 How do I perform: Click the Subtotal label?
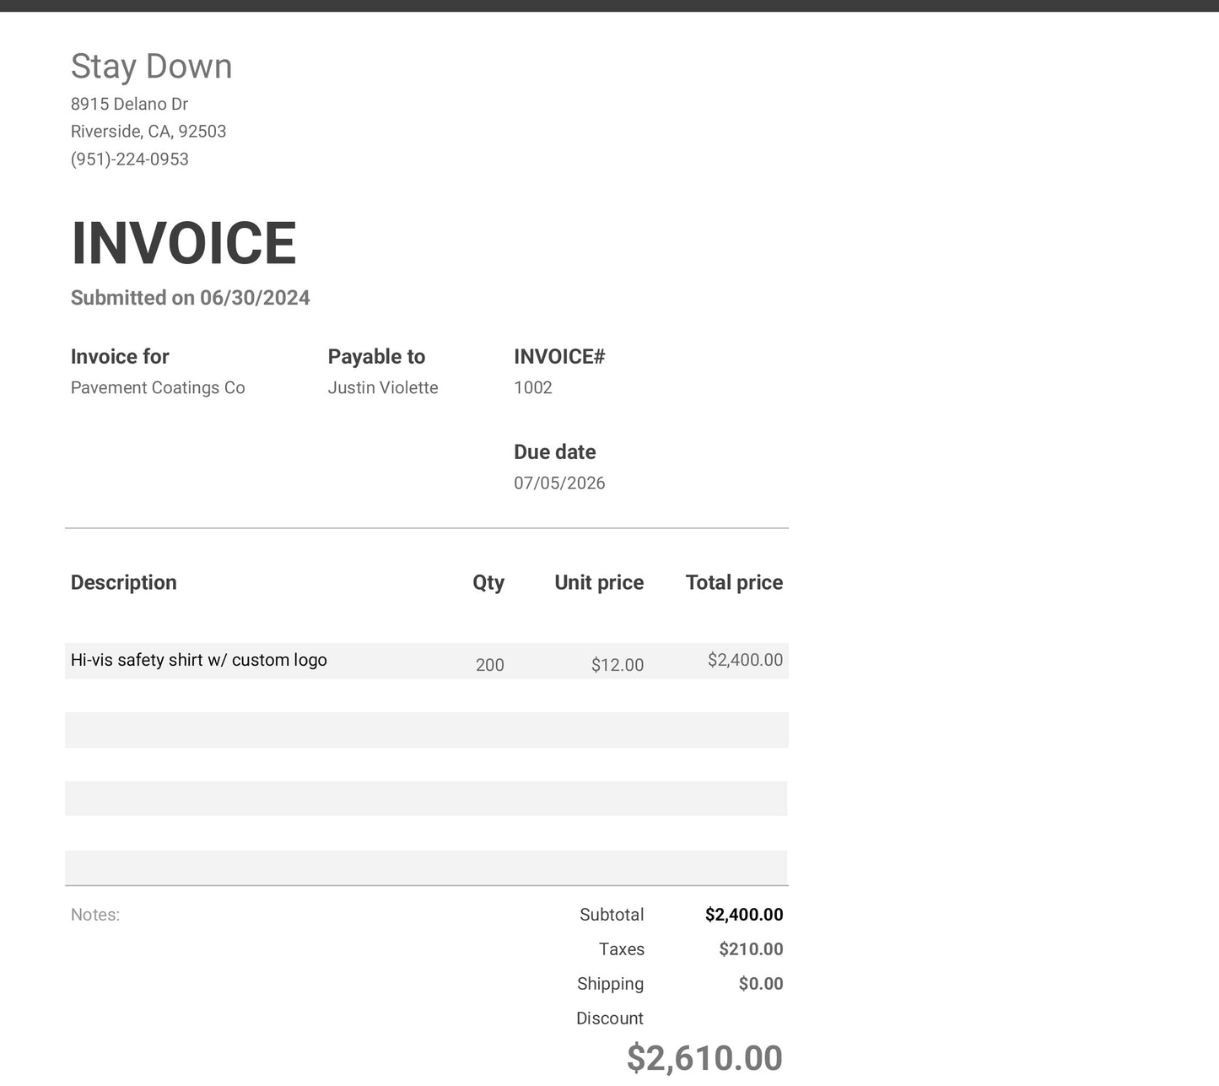[x=612, y=916]
